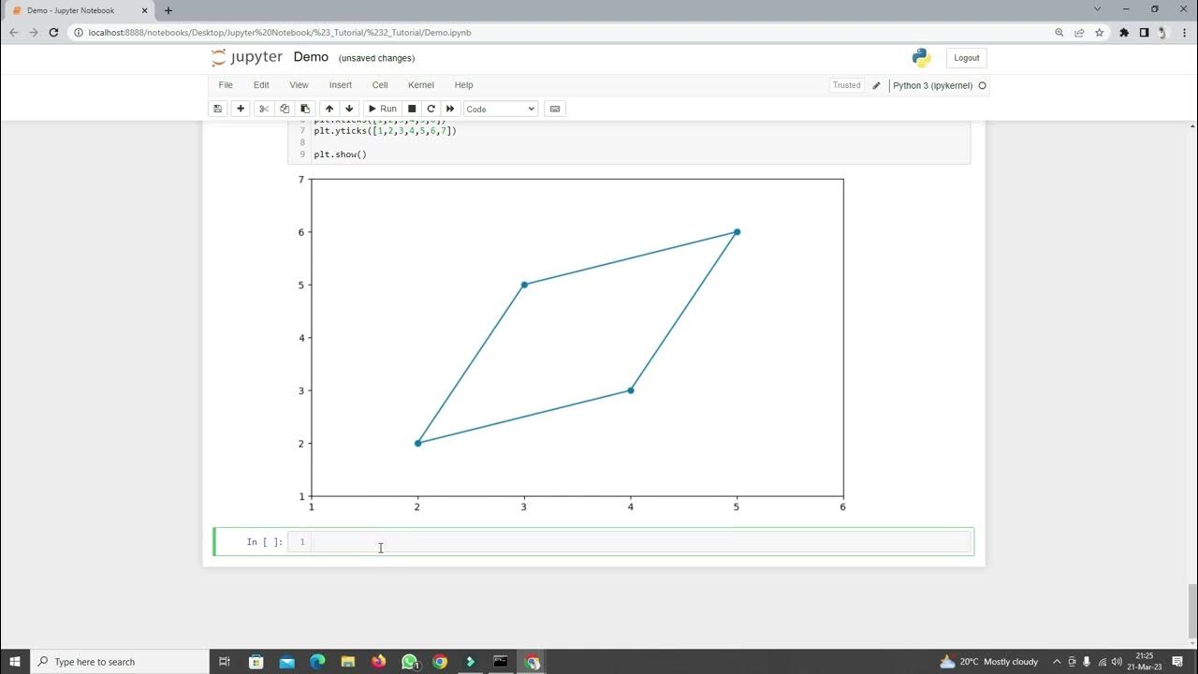Open a new browser tab

[x=168, y=10]
